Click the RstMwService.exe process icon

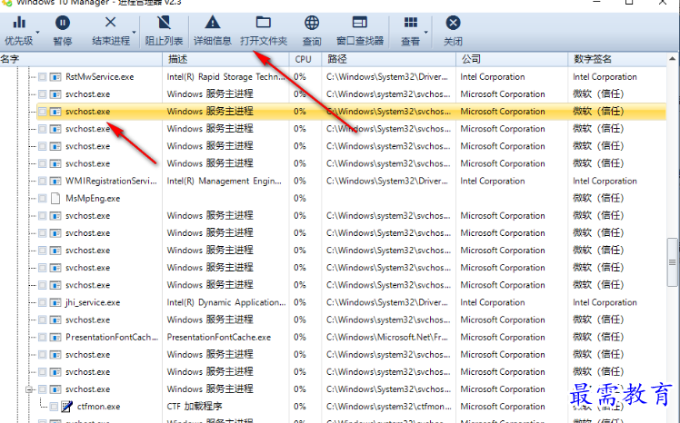click(x=55, y=77)
